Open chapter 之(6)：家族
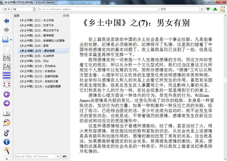Viewport: 227px width, 161px height. coord(34,46)
